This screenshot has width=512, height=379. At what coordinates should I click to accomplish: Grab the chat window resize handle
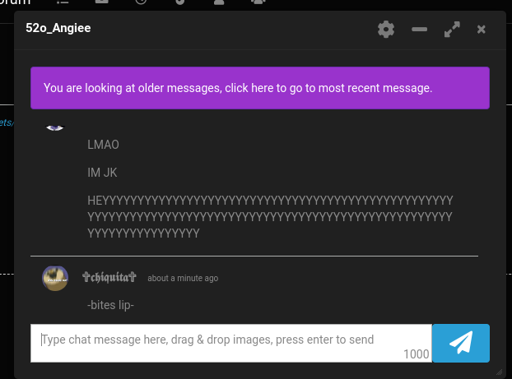(x=500, y=372)
